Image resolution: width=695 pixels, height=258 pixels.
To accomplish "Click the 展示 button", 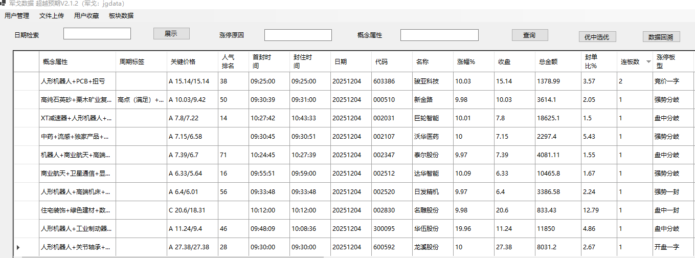I will click(171, 33).
